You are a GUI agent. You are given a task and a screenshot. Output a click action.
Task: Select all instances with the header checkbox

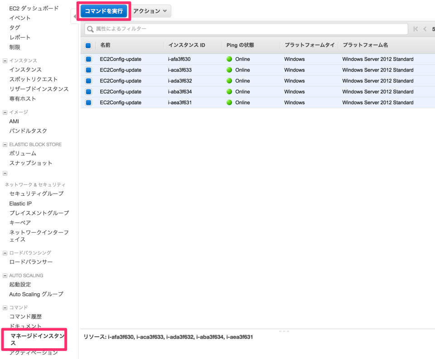(87, 45)
